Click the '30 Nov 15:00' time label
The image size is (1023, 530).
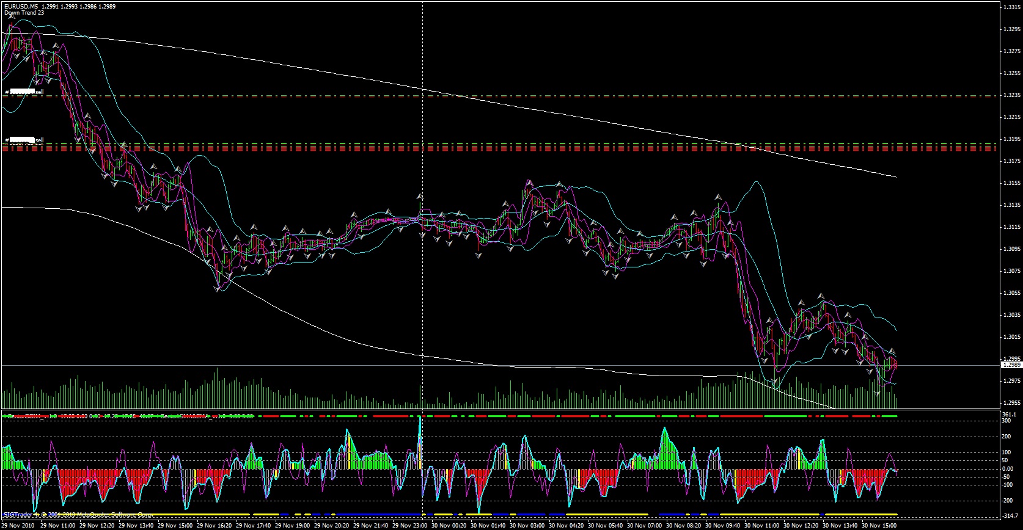click(879, 525)
